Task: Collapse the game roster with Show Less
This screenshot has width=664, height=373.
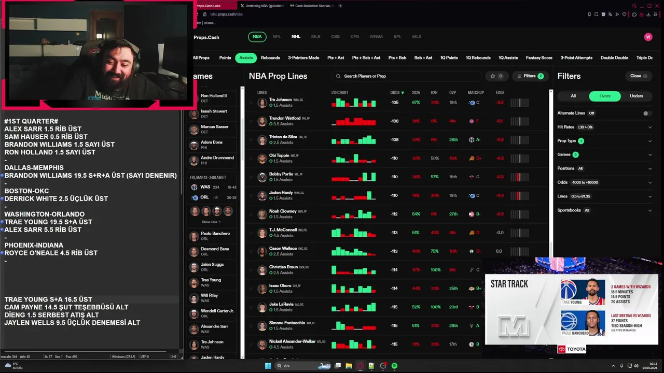Action: 211,222
